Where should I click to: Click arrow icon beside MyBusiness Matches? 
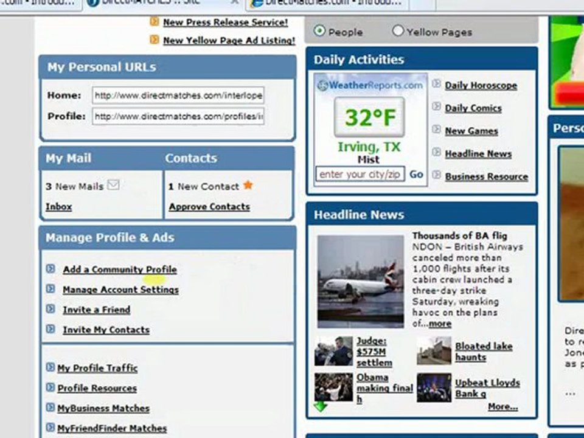point(50,408)
